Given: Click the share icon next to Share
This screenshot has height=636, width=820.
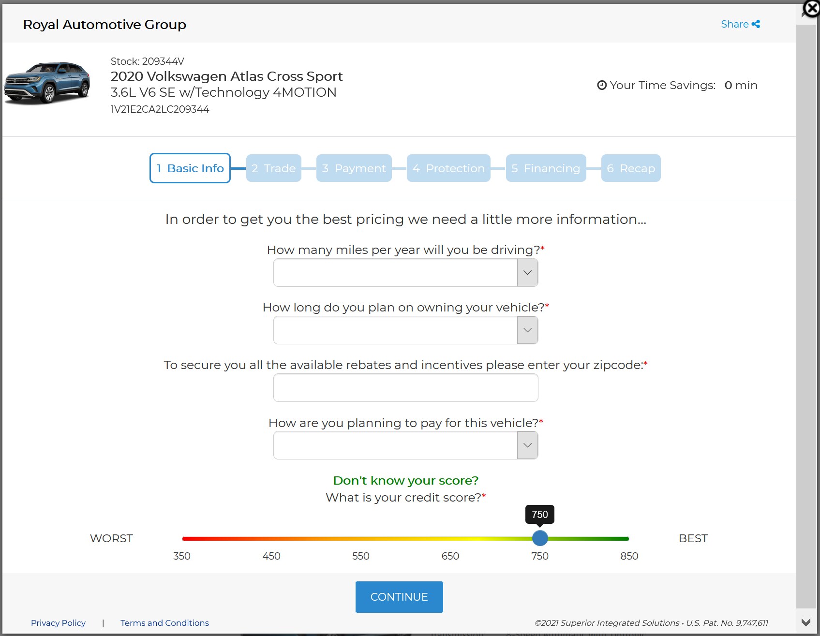Looking at the screenshot, I should [756, 24].
